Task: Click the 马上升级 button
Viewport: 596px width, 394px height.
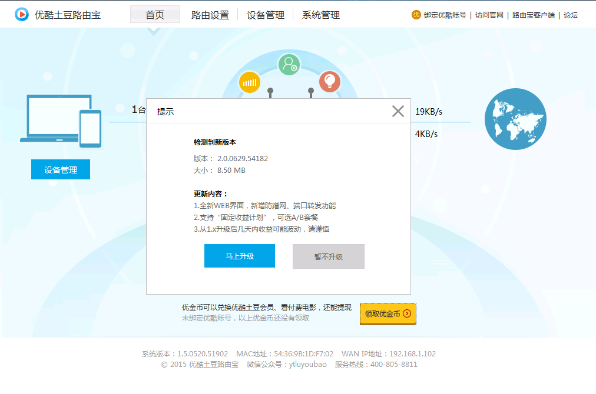Action: click(240, 256)
